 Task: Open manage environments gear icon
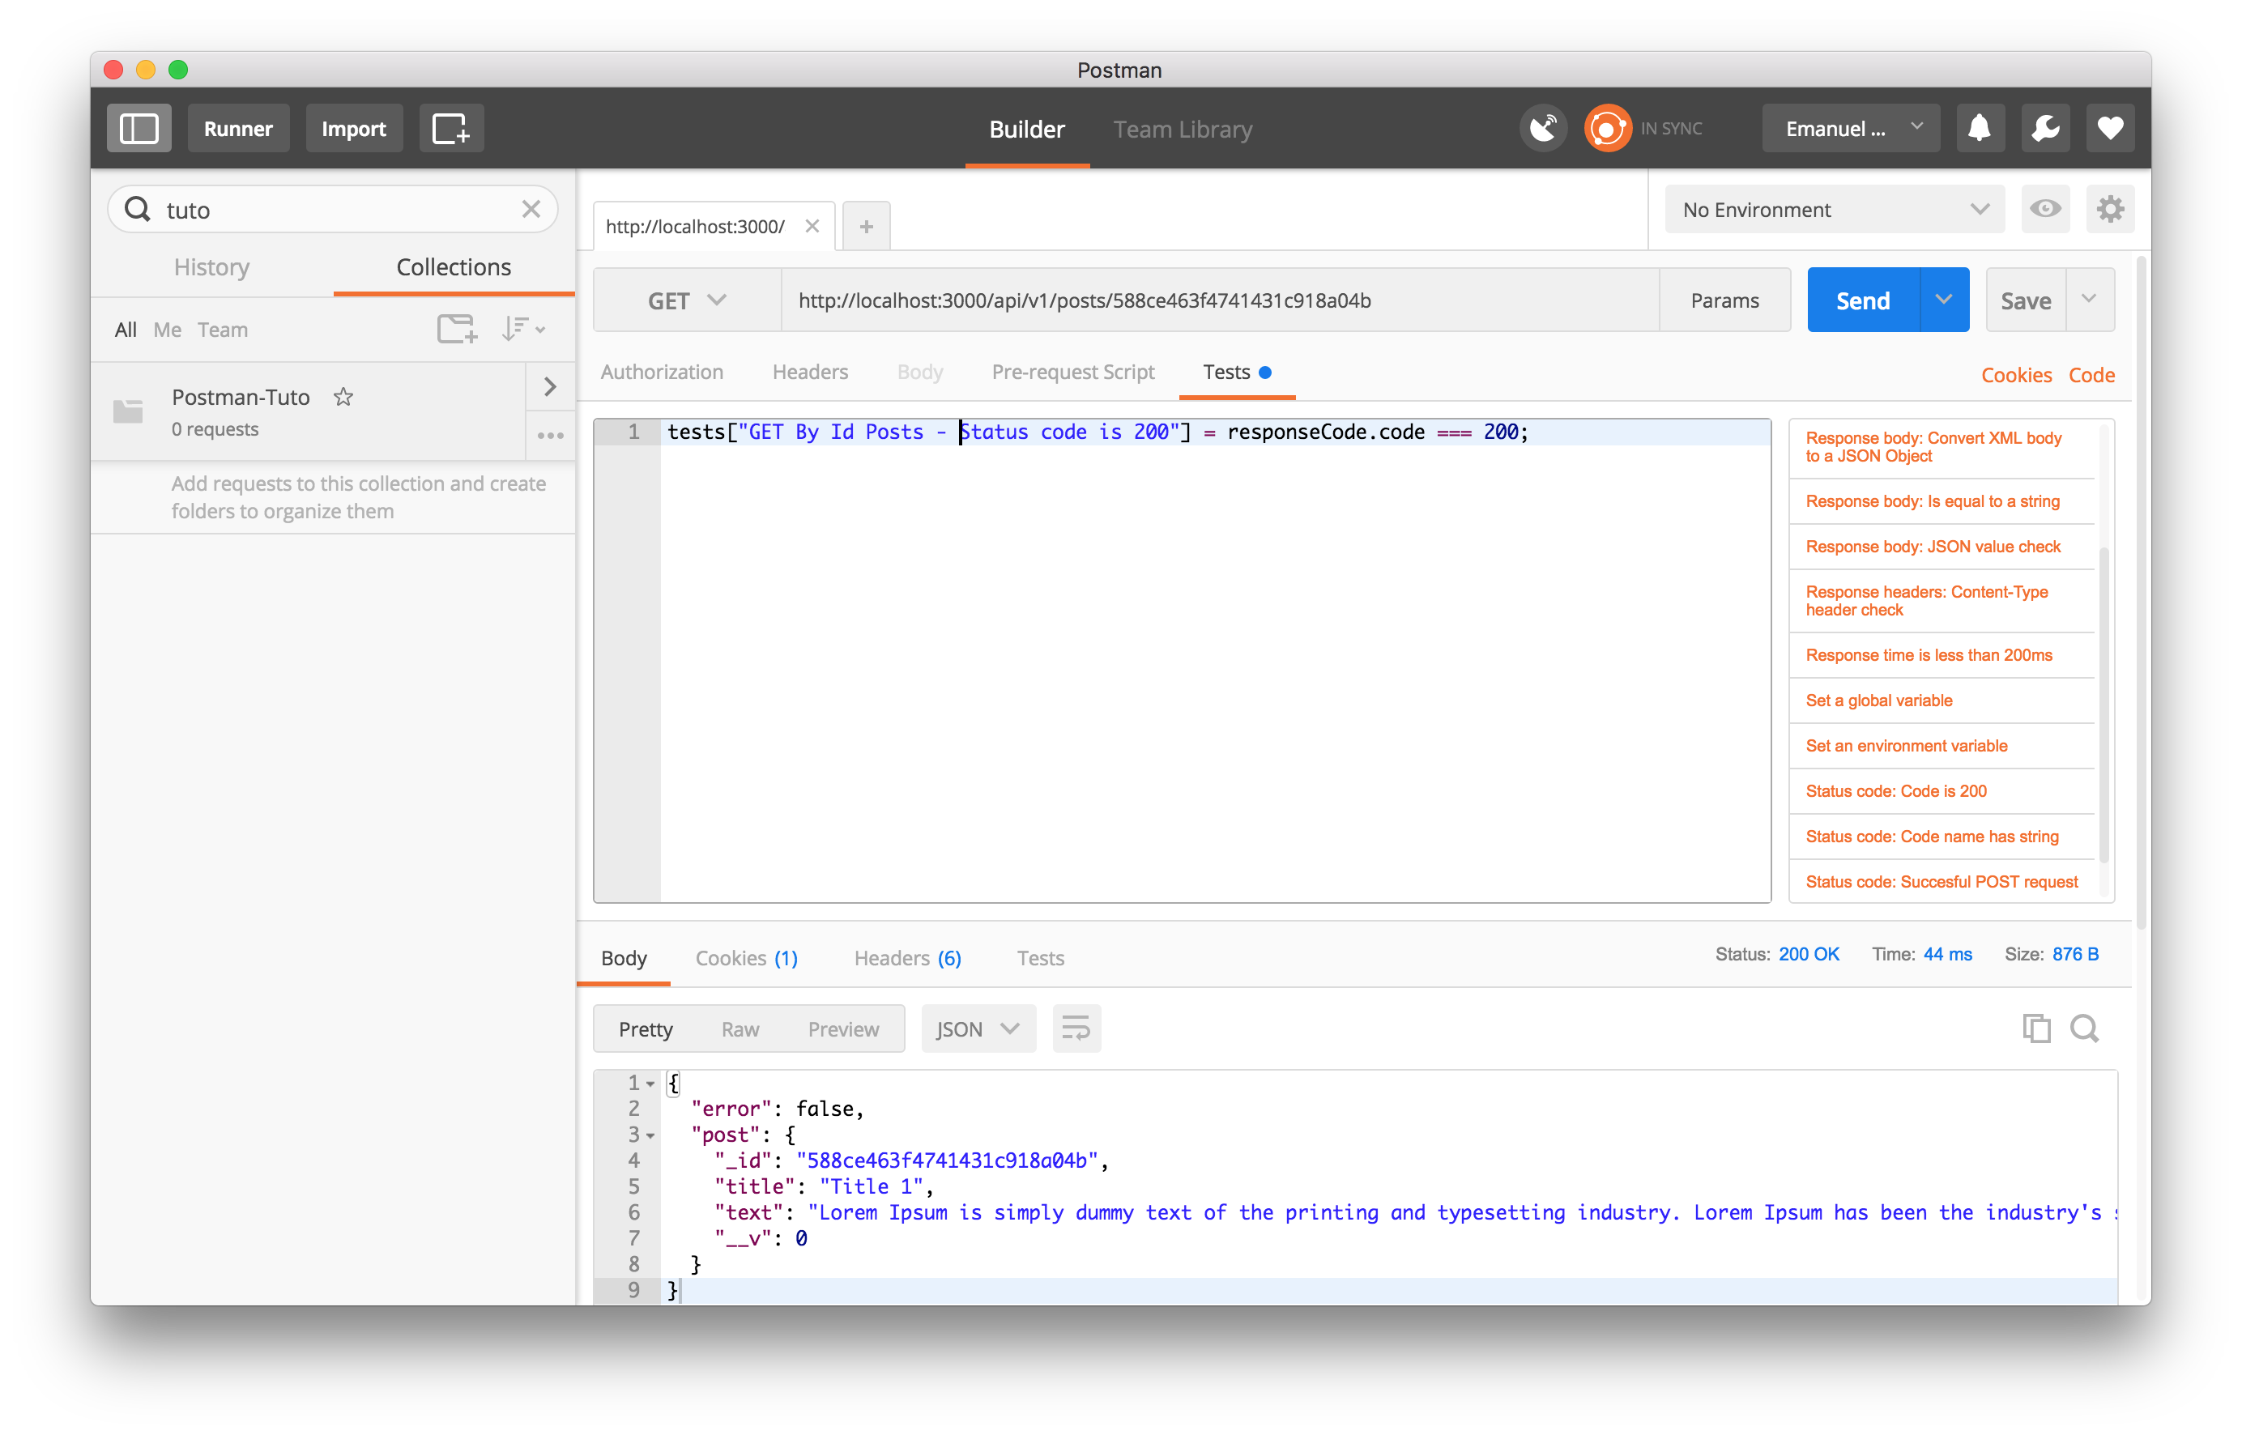point(2110,209)
